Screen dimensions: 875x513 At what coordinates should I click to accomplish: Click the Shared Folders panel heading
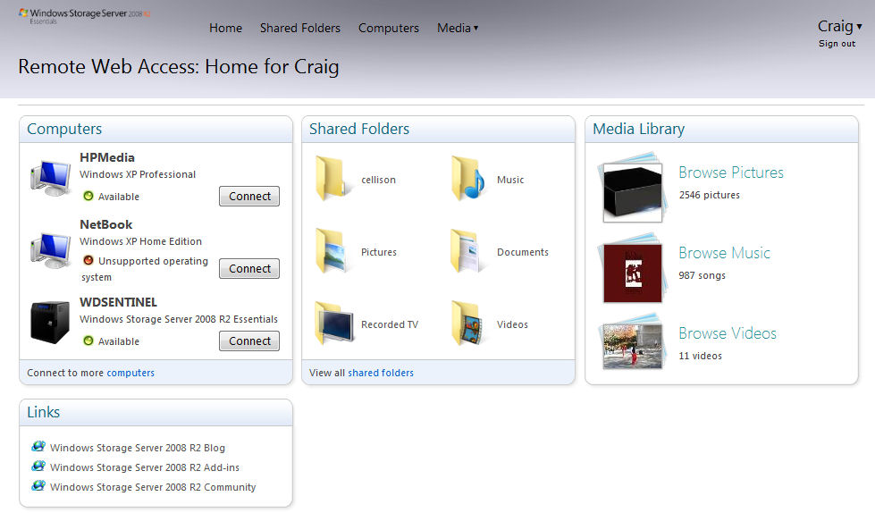click(359, 129)
